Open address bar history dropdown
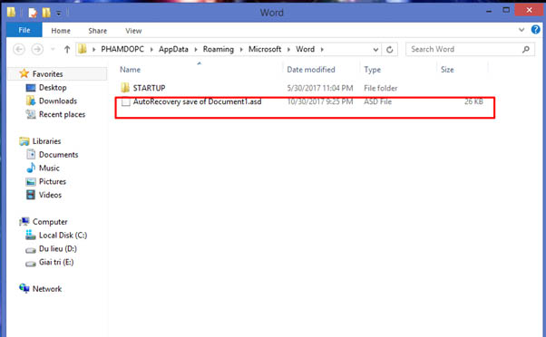Screen dimensions: 546x337 click(x=375, y=50)
